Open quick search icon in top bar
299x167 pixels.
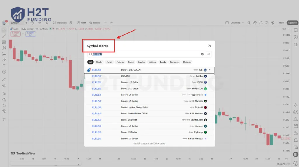click(x=249, y=23)
